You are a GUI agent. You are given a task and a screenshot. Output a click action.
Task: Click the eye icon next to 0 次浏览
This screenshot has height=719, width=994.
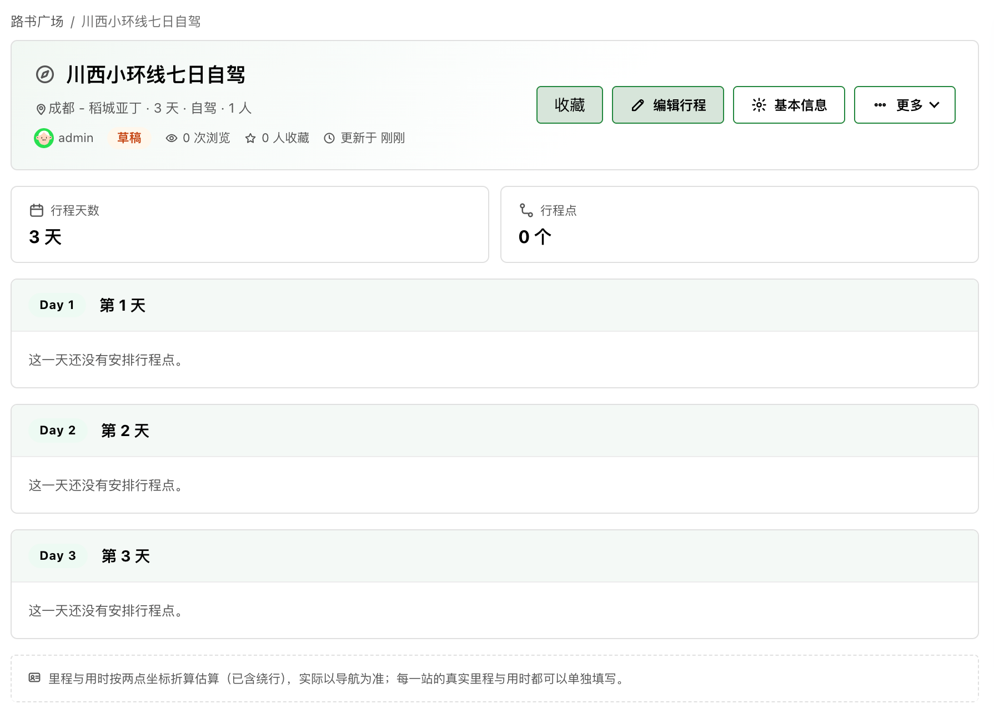[172, 138]
